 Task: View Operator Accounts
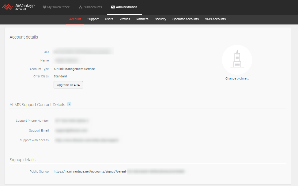pyautogui.click(x=185, y=19)
